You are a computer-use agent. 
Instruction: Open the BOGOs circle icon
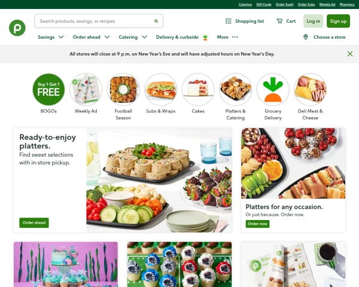coord(48,90)
